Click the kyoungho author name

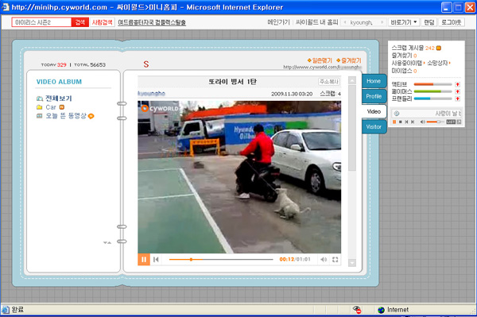coord(152,94)
